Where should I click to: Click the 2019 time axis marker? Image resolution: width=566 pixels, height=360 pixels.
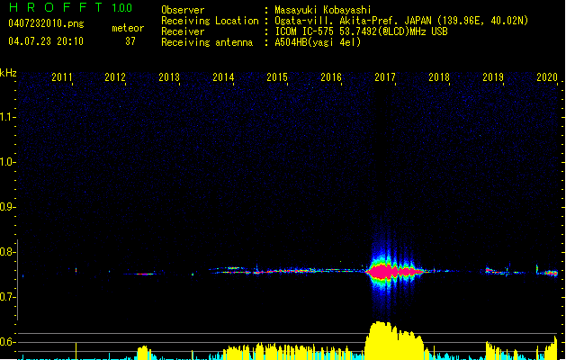(493, 76)
